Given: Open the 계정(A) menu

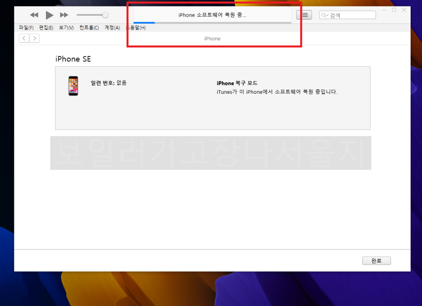Looking at the screenshot, I should pos(112,28).
